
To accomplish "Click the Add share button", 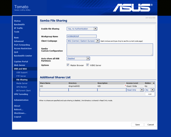I will coord(150,94).
